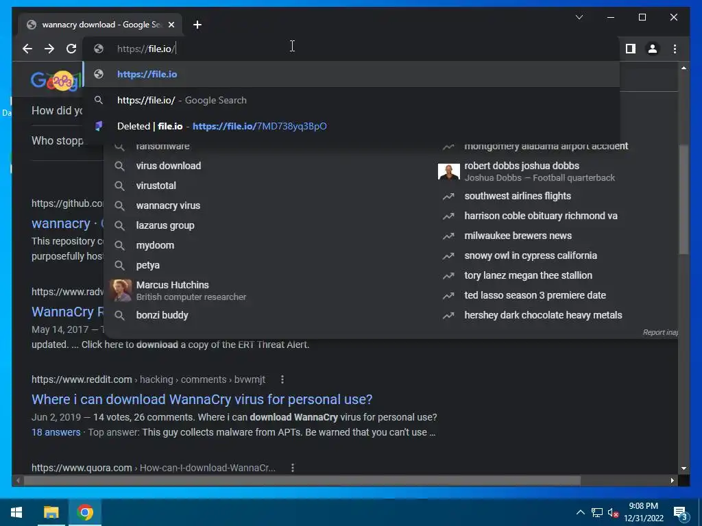Viewport: 702px width, 526px height.
Task: Click the horizontal scrollbar right arrow
Action: pyautogui.click(x=672, y=481)
